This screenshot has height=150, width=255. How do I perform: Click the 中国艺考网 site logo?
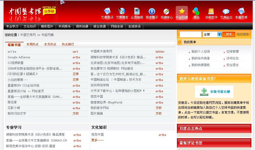[x=25, y=12]
